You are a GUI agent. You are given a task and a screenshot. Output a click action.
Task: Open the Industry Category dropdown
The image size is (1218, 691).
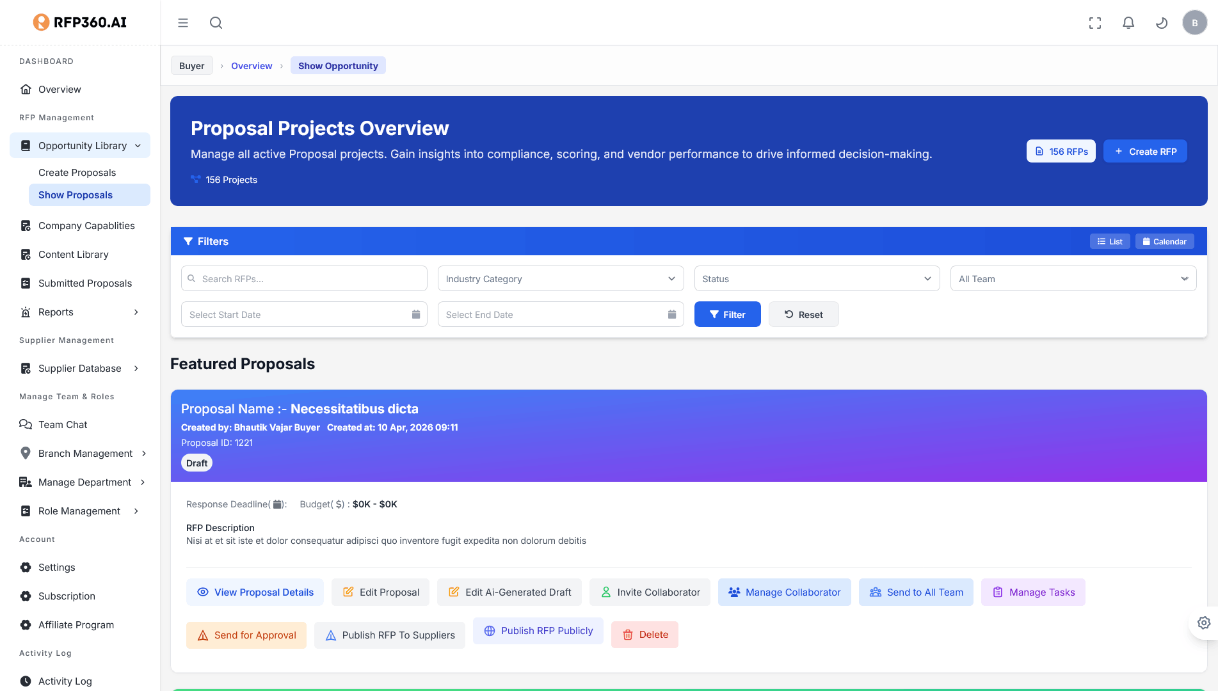pyautogui.click(x=561, y=278)
